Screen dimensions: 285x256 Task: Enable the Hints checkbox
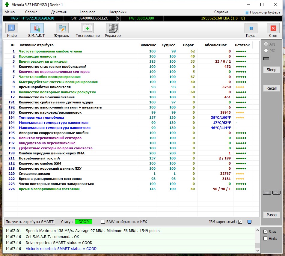pyautogui.click(x=265, y=238)
